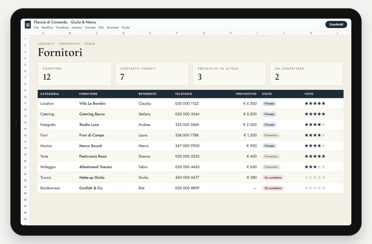Select the Allestimenti Toscani supplier cell
Viewport: 372px width, 244px height.
pyautogui.click(x=95, y=167)
